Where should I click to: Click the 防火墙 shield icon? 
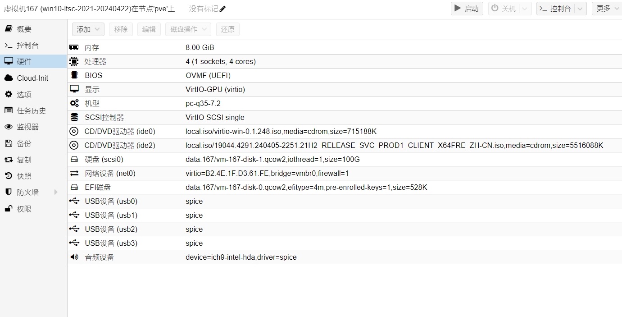pos(8,192)
